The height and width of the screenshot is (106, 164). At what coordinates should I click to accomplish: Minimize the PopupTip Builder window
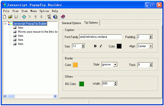[148, 5]
